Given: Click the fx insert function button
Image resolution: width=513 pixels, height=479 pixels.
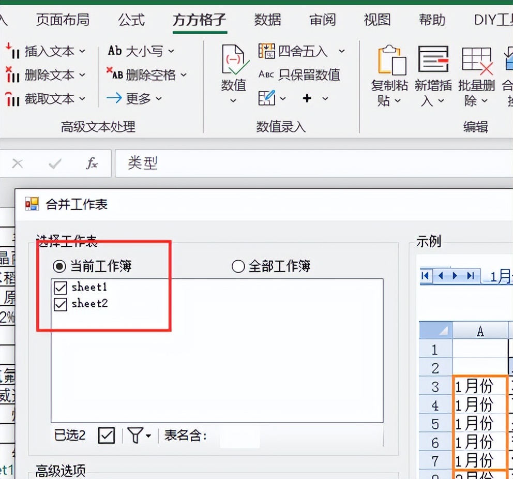Looking at the screenshot, I should coord(92,163).
